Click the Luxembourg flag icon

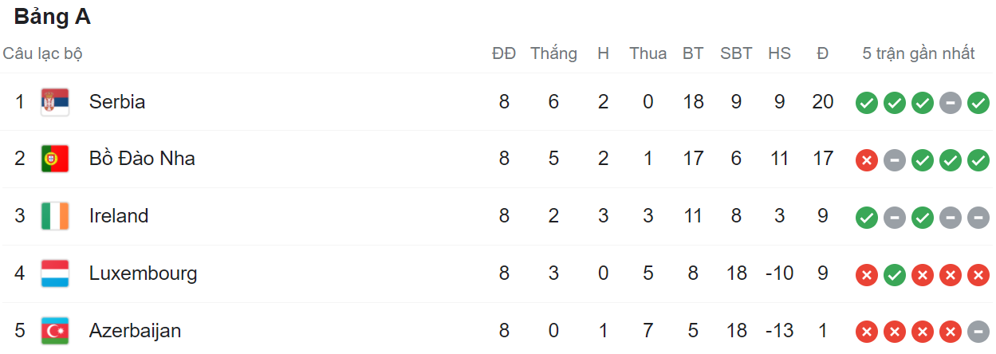(x=55, y=273)
